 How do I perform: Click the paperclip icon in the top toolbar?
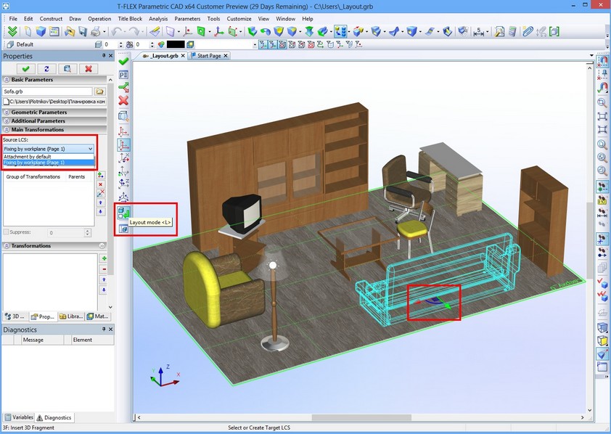pyautogui.click(x=528, y=32)
